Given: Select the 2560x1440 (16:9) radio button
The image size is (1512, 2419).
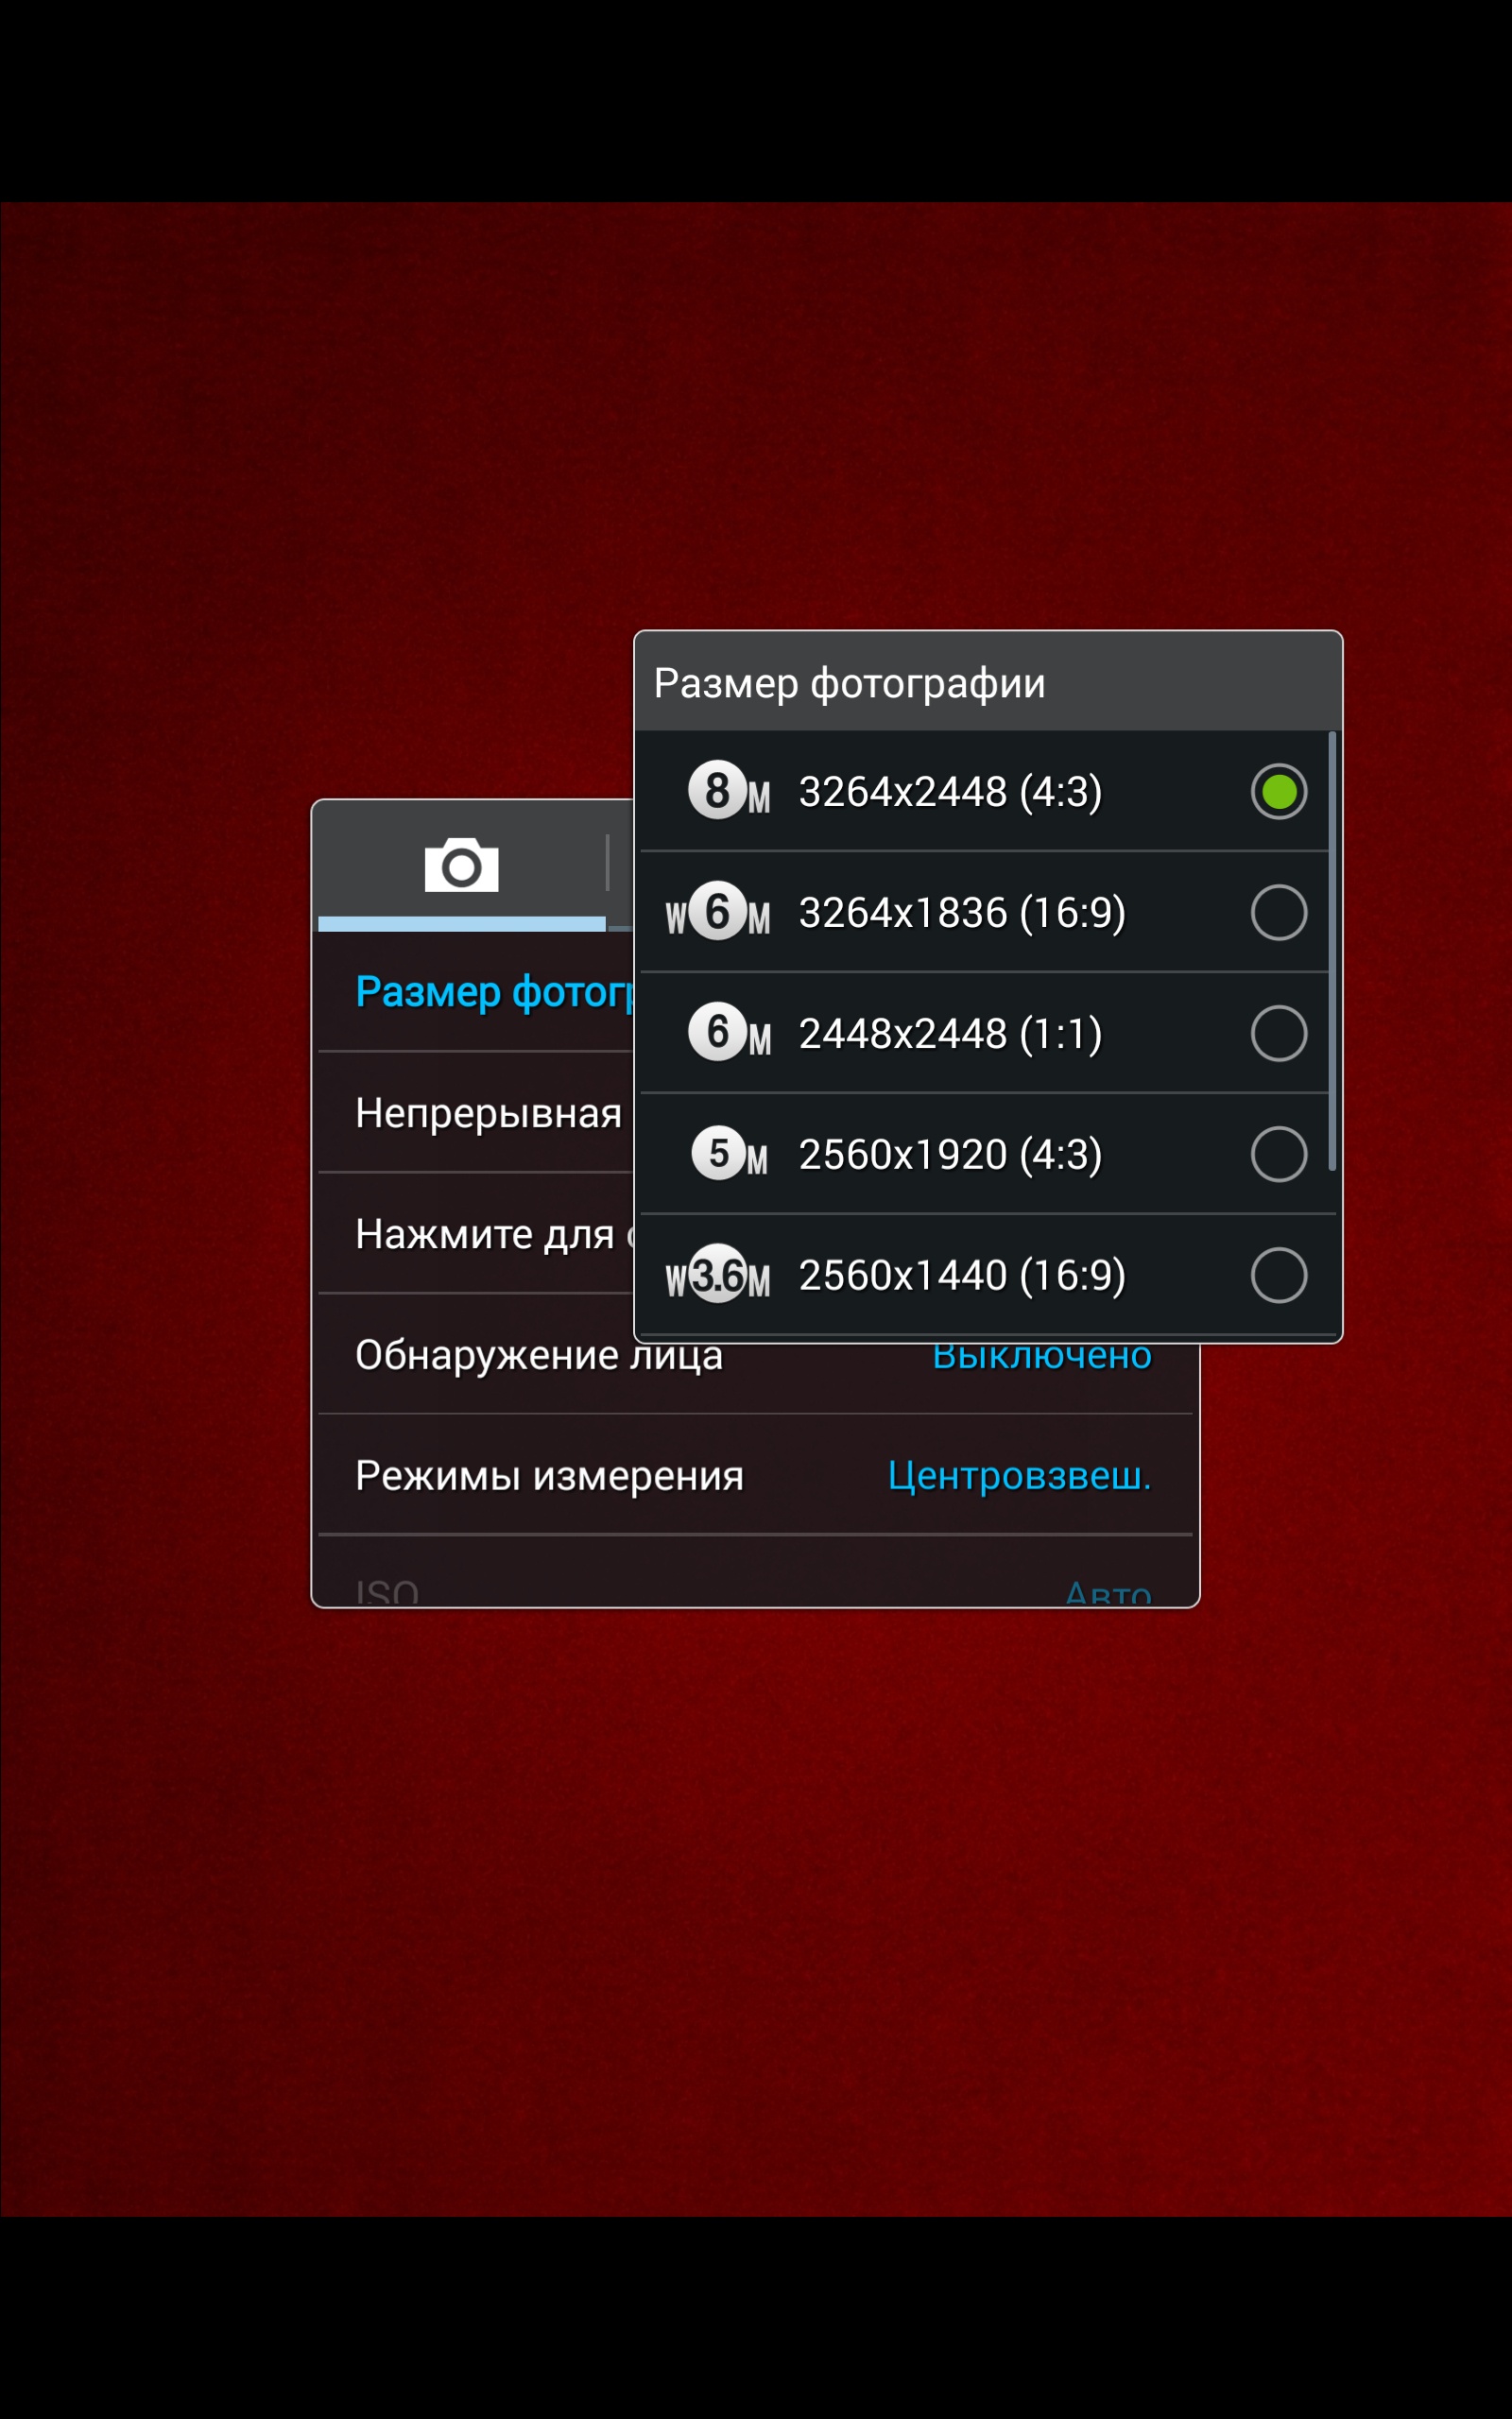Looking at the screenshot, I should click(1278, 1276).
